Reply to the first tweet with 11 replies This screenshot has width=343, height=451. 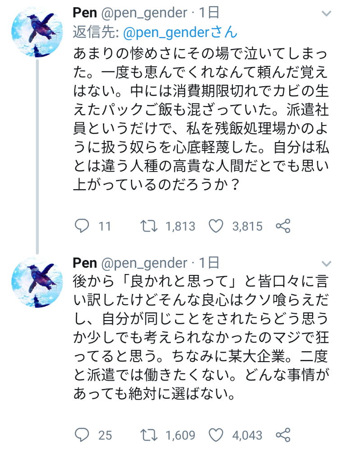[x=82, y=226]
